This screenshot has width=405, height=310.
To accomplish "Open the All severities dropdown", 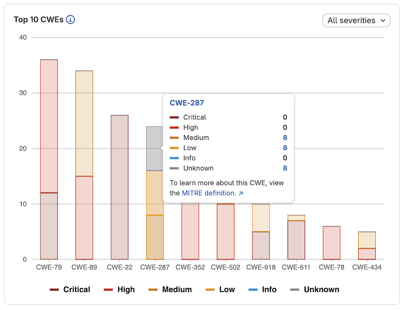I will click(x=356, y=20).
